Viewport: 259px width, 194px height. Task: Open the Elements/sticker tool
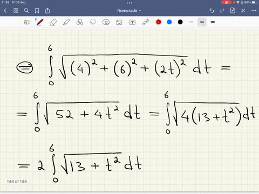tap(106, 22)
